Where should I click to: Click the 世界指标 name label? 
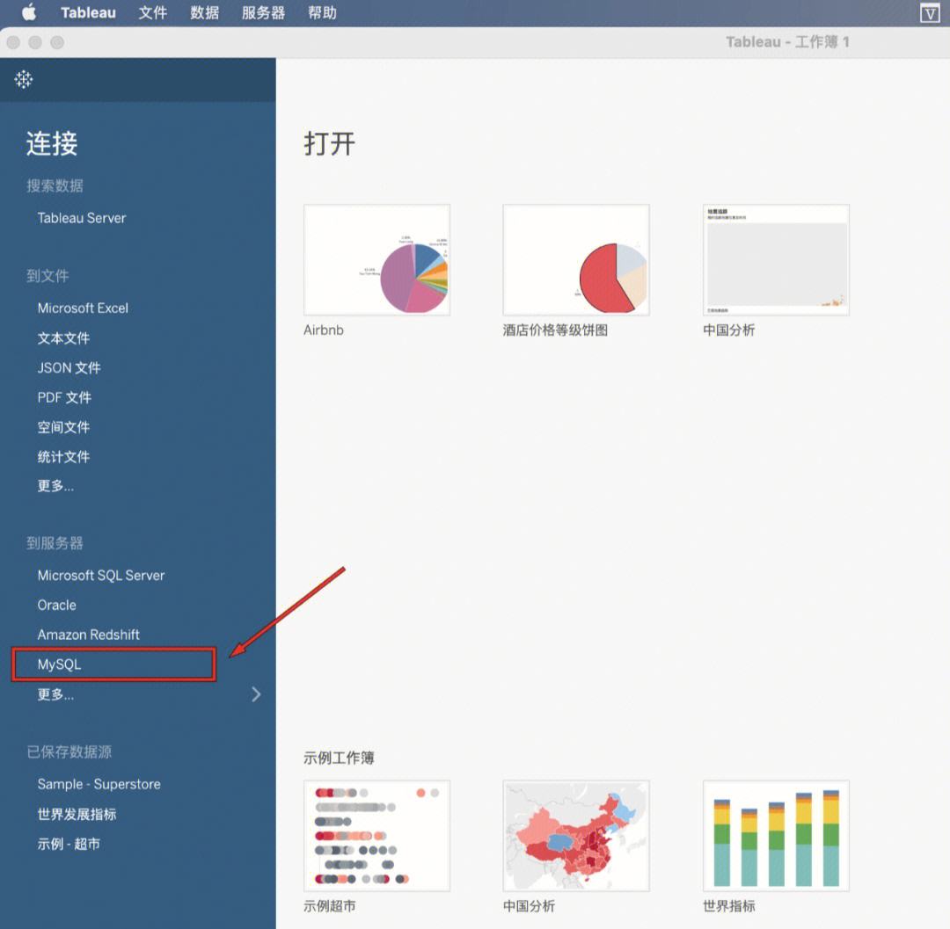point(729,906)
